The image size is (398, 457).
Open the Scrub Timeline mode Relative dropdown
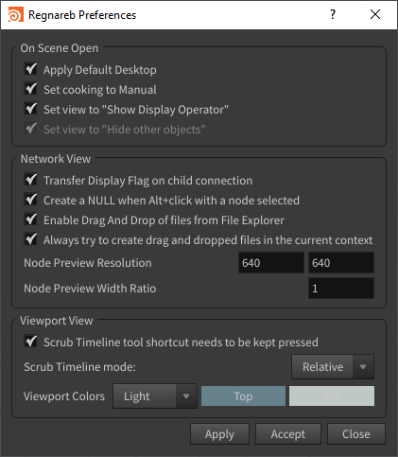[333, 367]
